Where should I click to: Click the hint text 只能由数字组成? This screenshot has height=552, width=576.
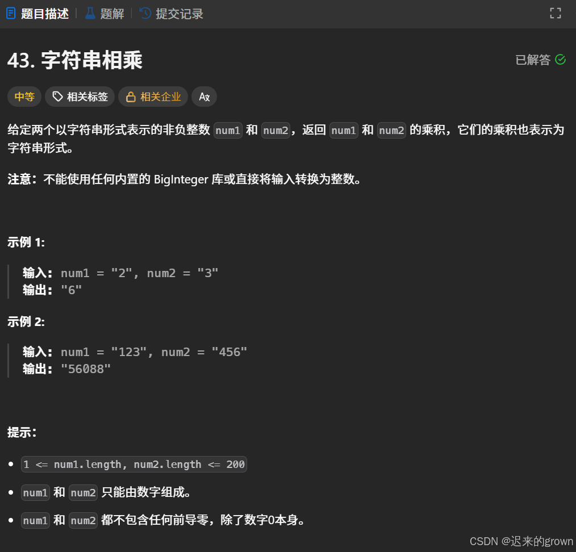coord(145,492)
